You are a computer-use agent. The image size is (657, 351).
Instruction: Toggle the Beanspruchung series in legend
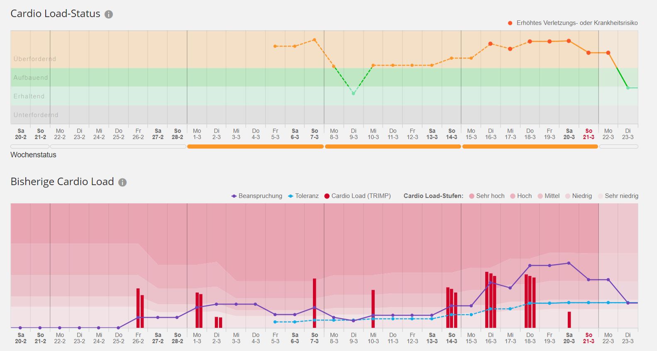point(256,196)
